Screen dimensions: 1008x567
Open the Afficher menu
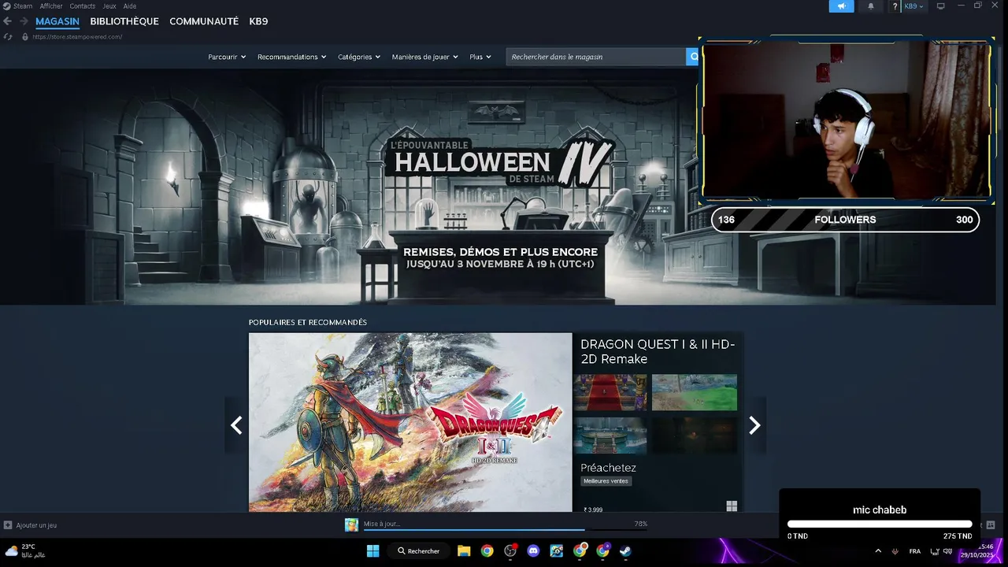coord(51,6)
